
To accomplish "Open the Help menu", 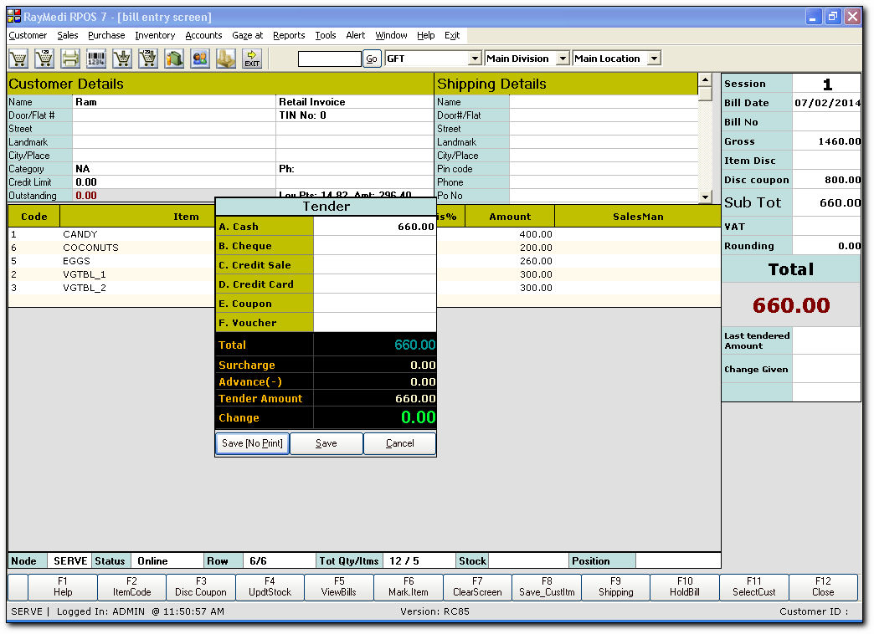I will coord(426,35).
